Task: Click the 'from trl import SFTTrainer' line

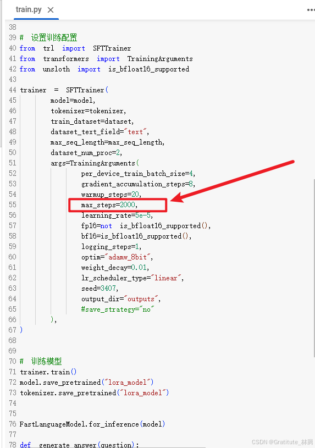Action: 75,48
